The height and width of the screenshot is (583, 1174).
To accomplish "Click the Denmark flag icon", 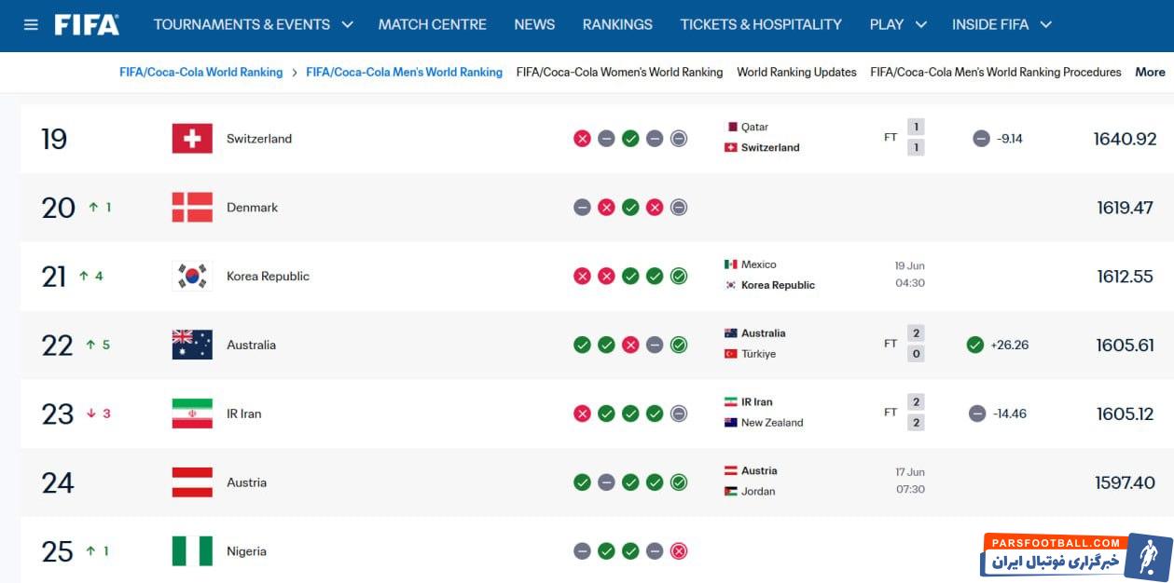I will (x=192, y=208).
